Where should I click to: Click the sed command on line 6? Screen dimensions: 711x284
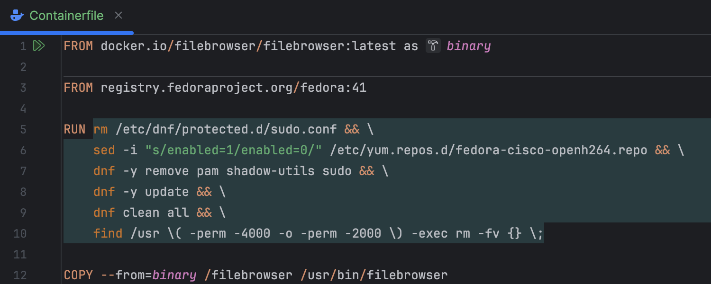(x=104, y=150)
